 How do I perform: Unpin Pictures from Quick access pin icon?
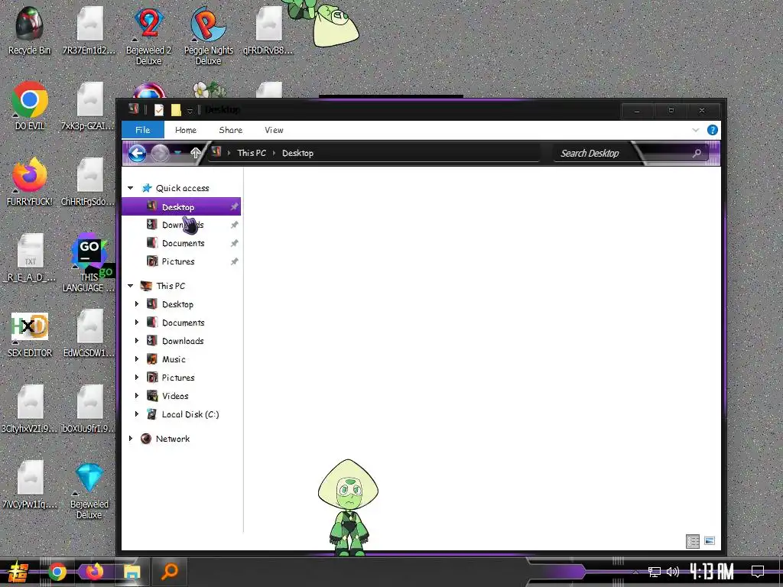(234, 261)
